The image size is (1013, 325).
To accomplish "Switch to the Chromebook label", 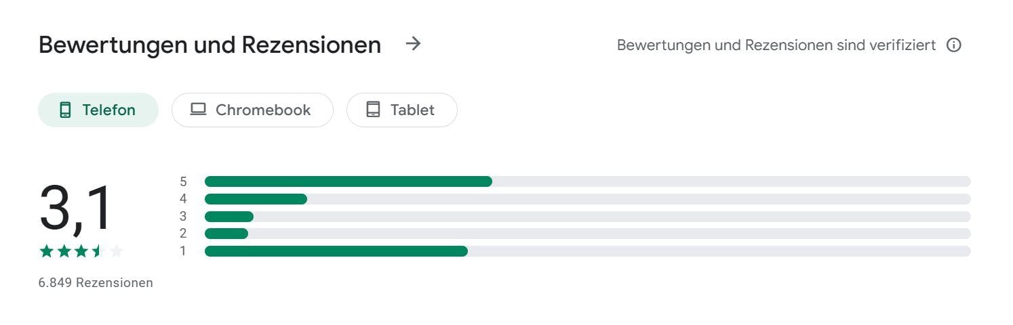I will [x=263, y=110].
